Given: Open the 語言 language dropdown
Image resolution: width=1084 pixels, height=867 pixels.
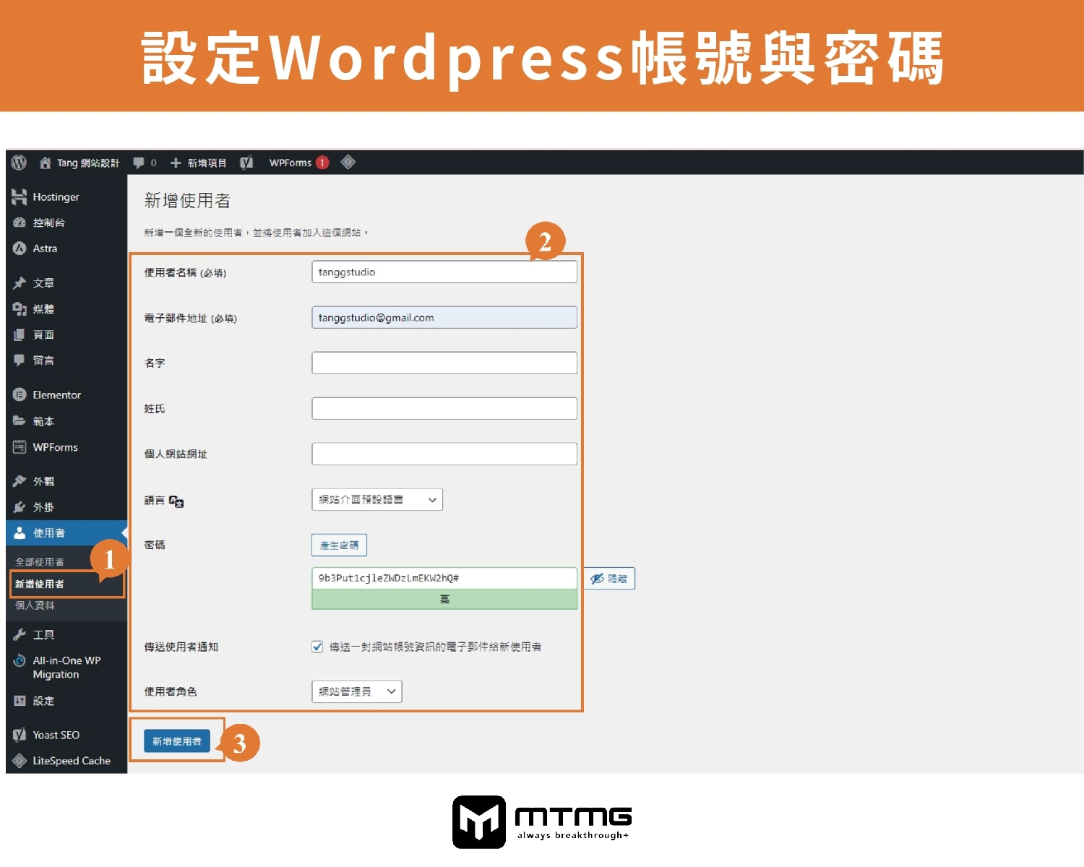Looking at the screenshot, I should click(x=377, y=499).
